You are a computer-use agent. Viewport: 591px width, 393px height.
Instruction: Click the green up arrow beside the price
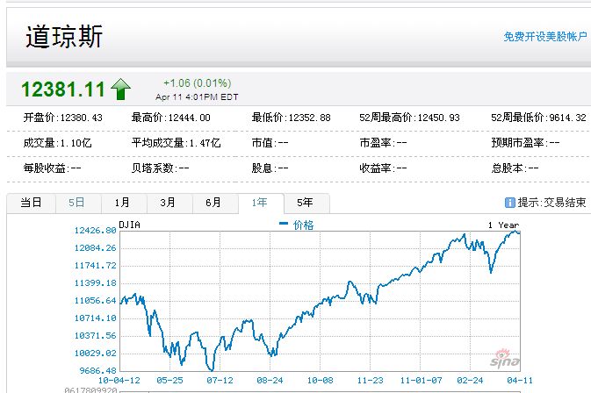[120, 89]
